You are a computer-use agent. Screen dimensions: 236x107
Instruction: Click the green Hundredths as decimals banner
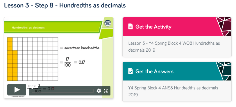click(x=52, y=27)
